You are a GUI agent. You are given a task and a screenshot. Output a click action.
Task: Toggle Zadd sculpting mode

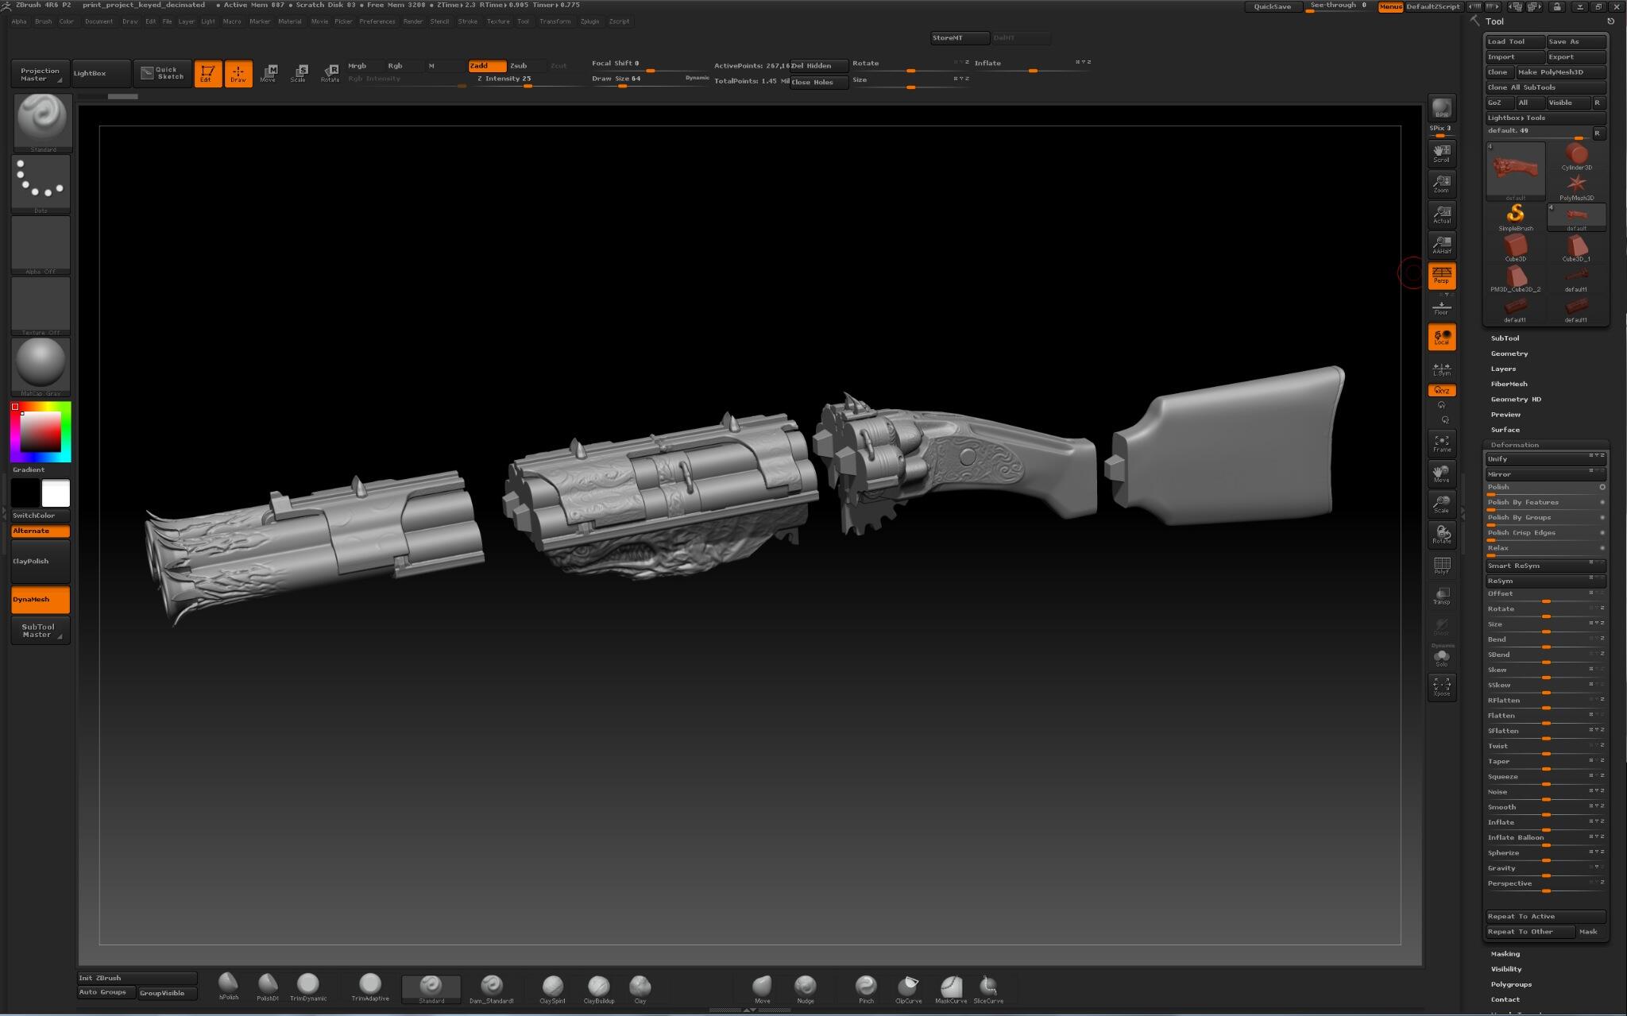[487, 66]
